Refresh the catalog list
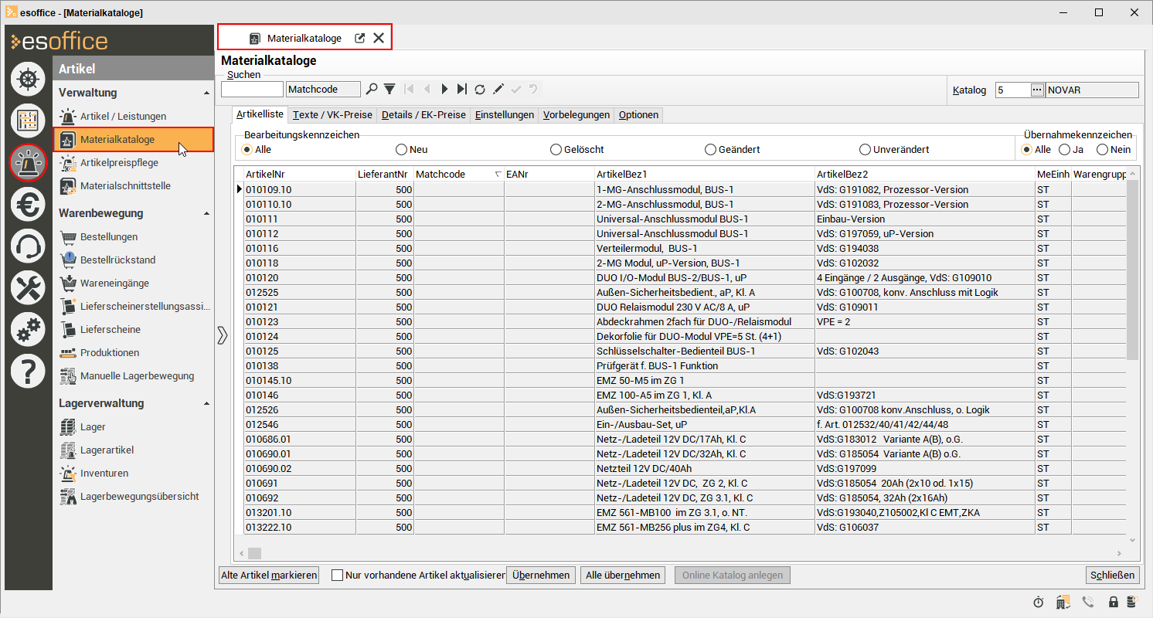 (x=480, y=90)
